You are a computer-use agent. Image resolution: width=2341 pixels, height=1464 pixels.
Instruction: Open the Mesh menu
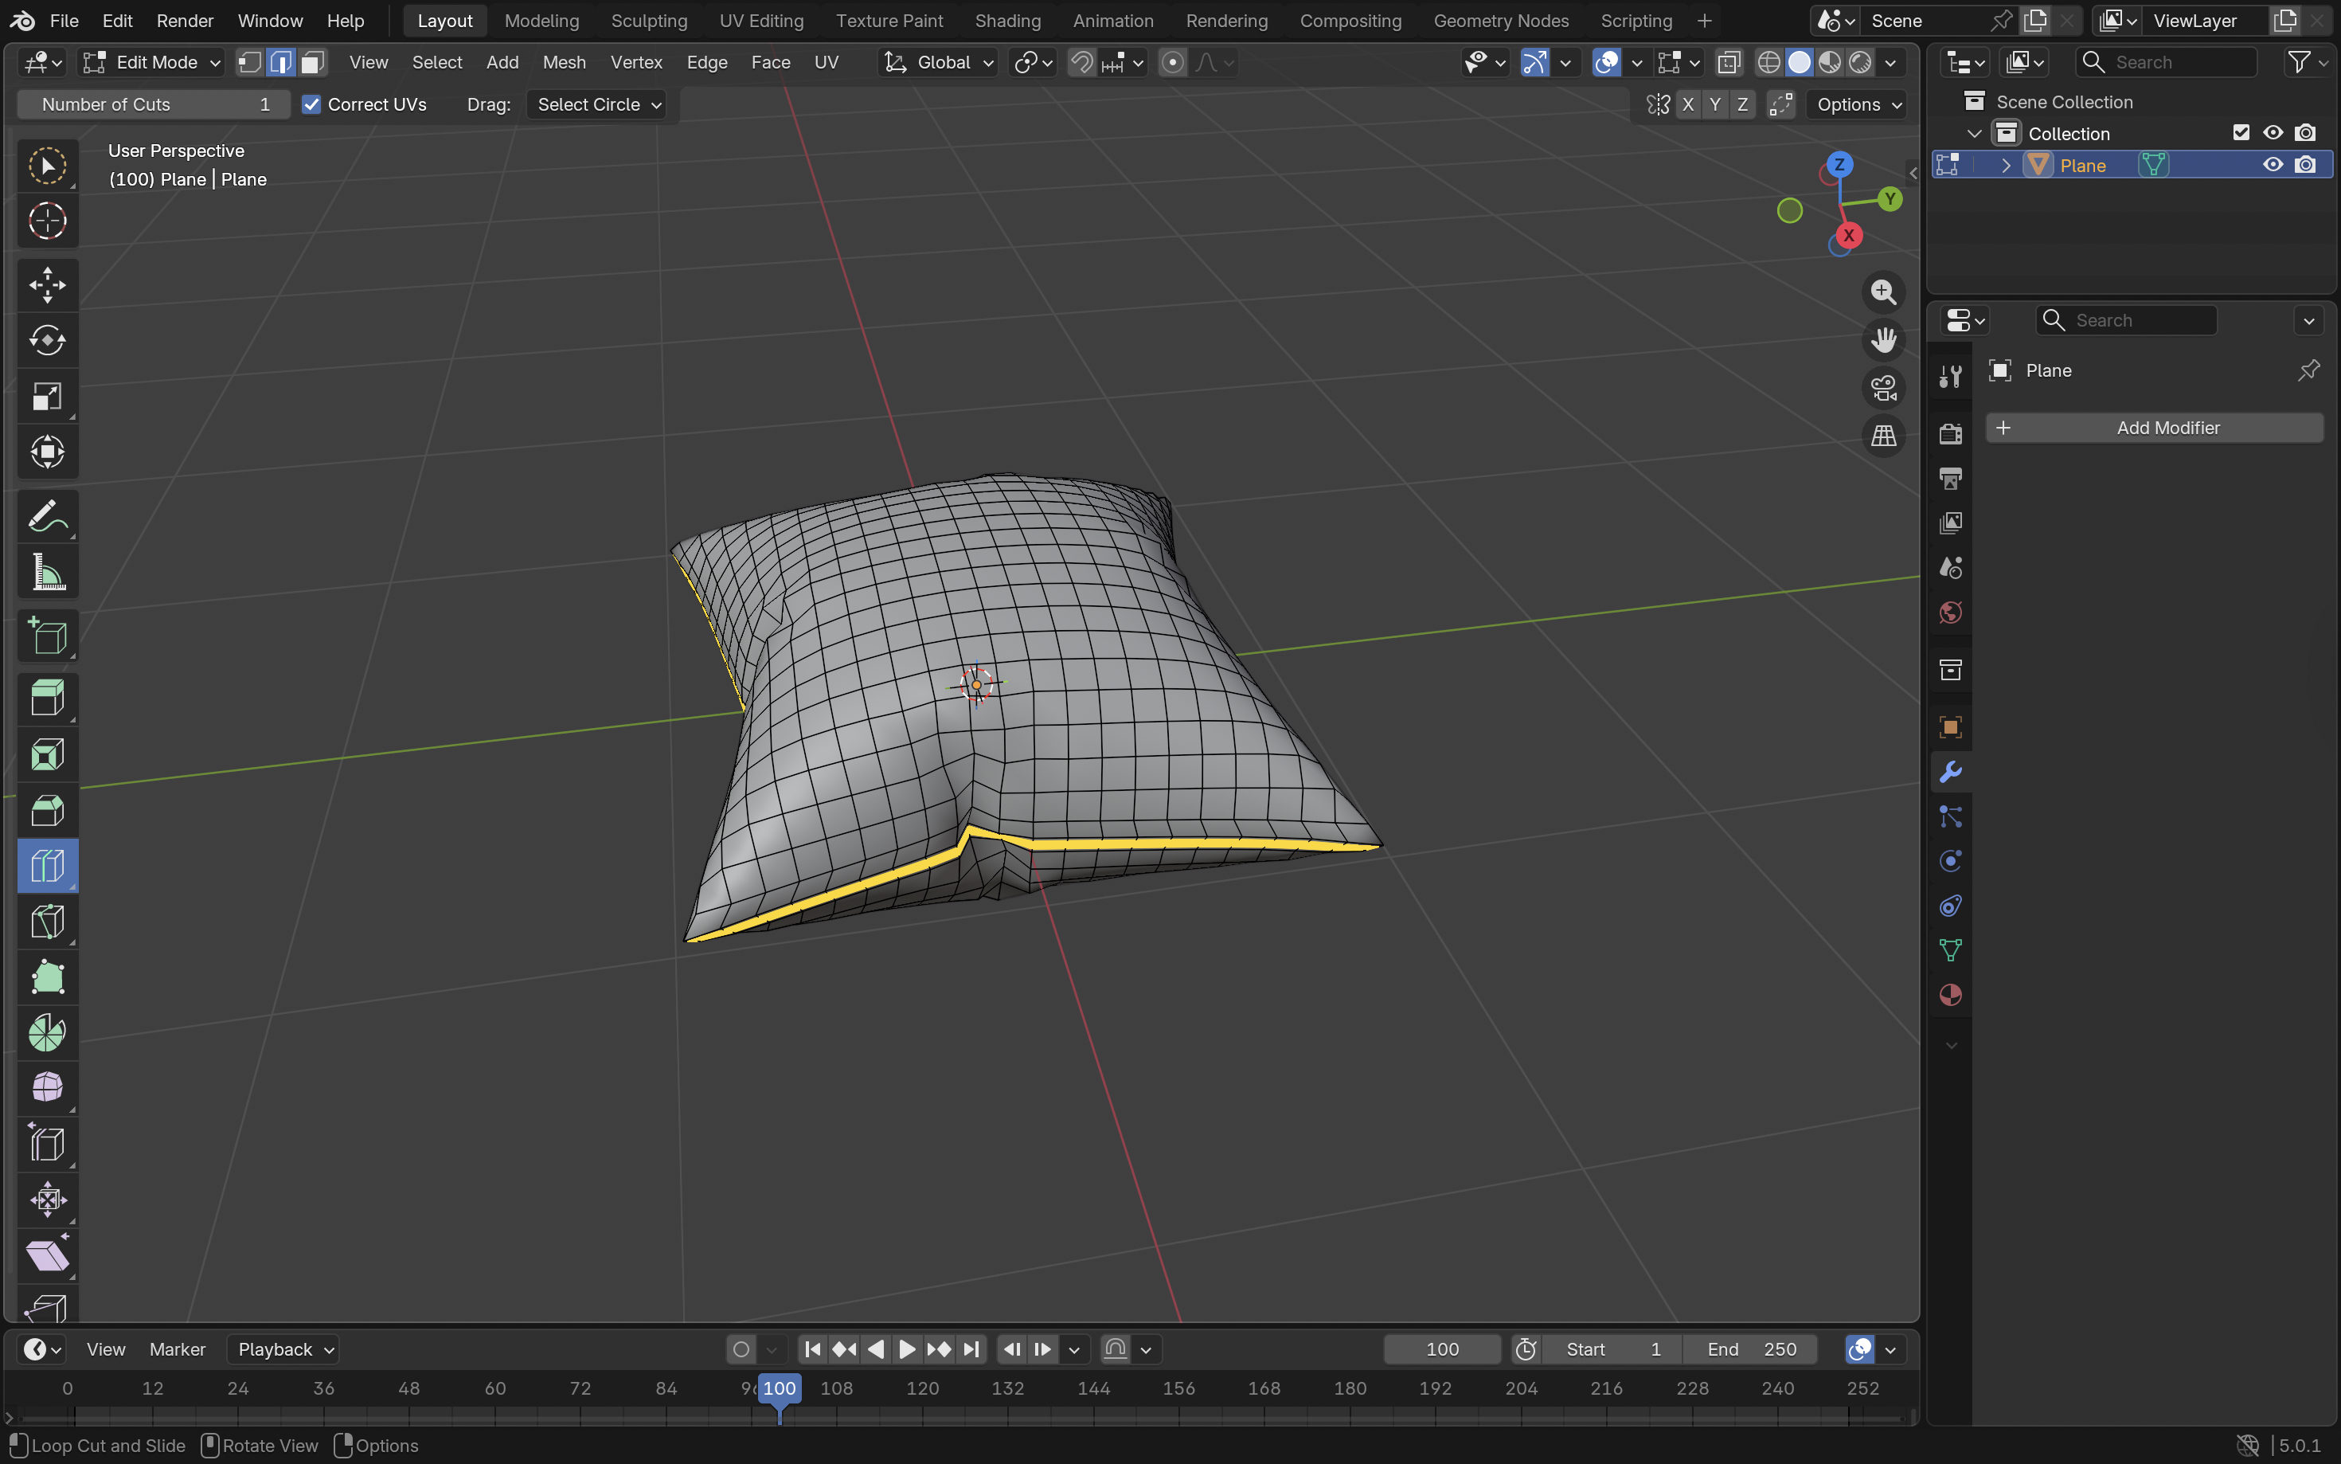click(x=563, y=63)
